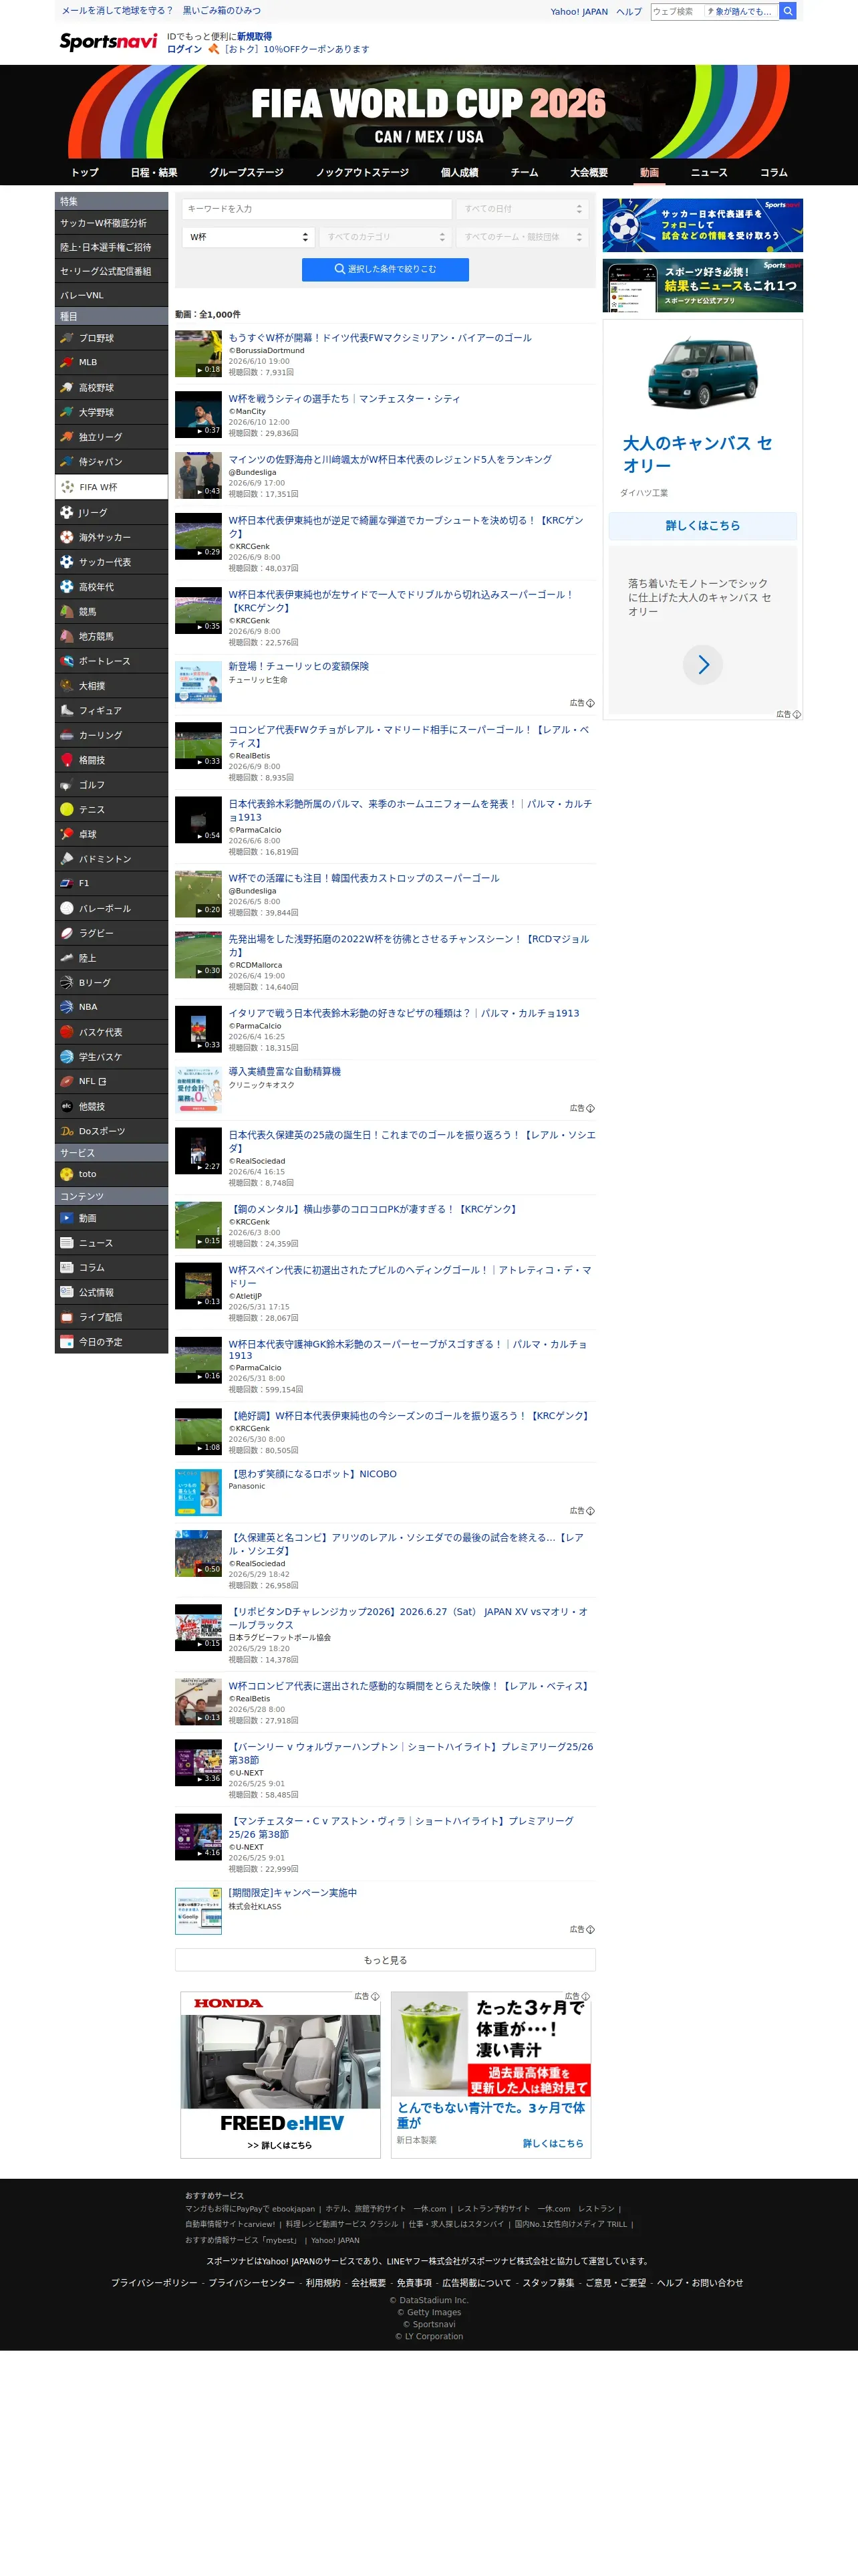
Task: Select the バドミントン shuttlecock icon
Action: pyautogui.click(x=67, y=859)
